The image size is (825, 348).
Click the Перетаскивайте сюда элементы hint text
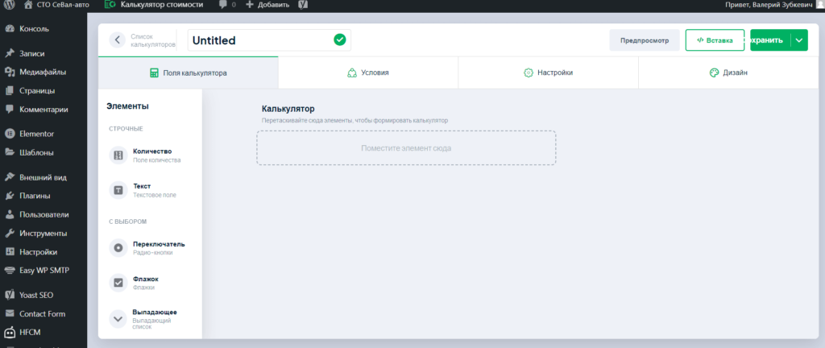[x=354, y=120]
